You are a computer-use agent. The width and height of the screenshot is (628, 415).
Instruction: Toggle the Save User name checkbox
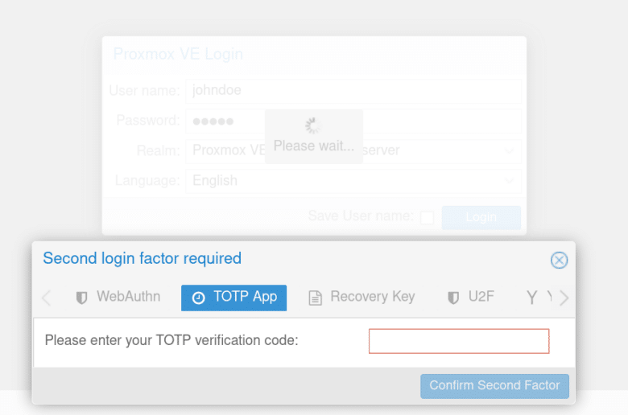coord(427,217)
